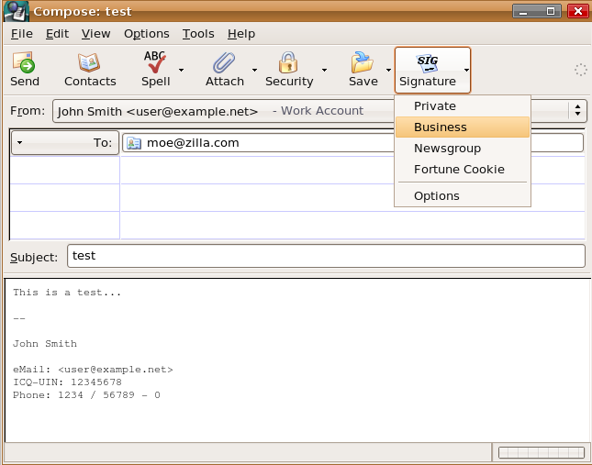This screenshot has width=592, height=465.
Task: Open the Security button dropdown arrow
Action: (324, 70)
